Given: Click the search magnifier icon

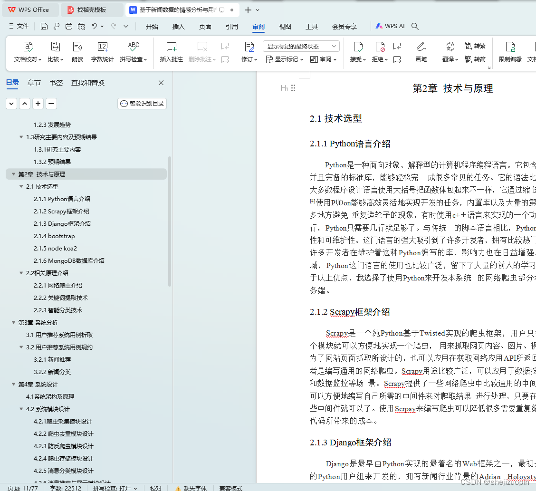Looking at the screenshot, I should (x=415, y=26).
